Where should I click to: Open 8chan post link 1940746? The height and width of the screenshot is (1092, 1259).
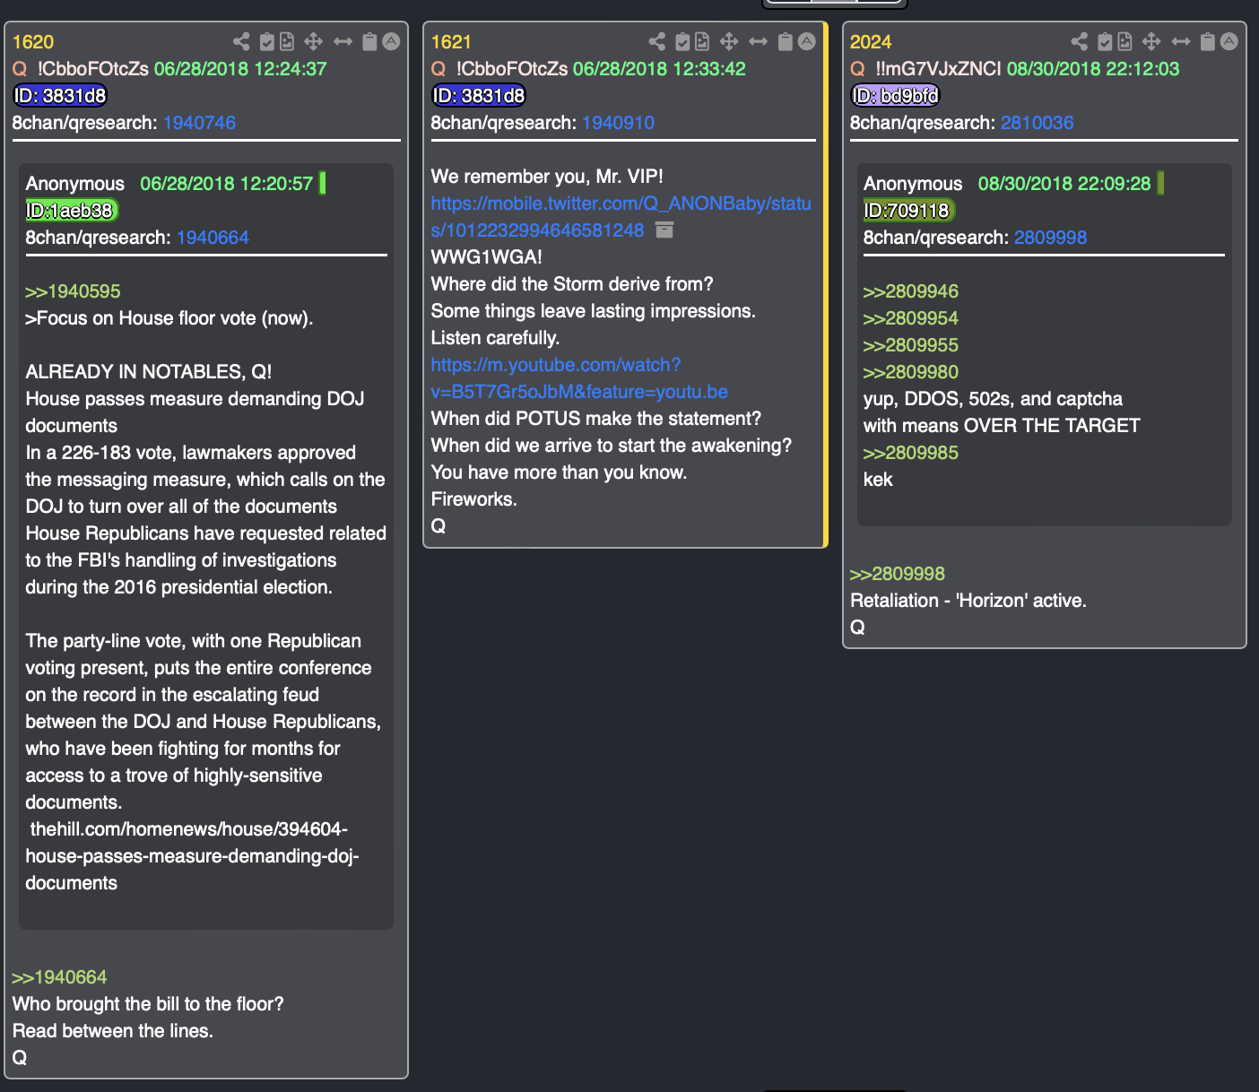coord(199,123)
